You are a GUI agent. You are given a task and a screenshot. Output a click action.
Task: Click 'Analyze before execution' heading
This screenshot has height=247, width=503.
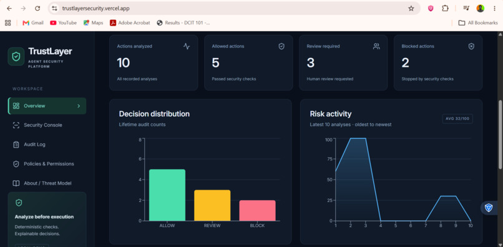tap(44, 217)
